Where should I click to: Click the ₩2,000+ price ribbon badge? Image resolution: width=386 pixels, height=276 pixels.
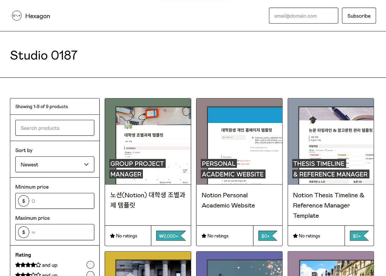169,236
